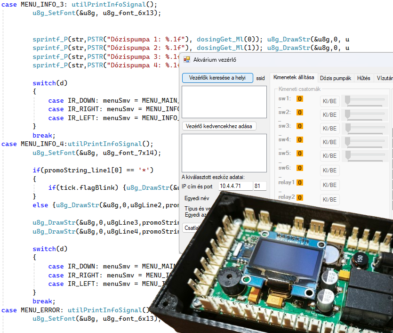Open the 'Kimenetek állítása' tab
Screen dimensions: 393x333
pos(294,78)
